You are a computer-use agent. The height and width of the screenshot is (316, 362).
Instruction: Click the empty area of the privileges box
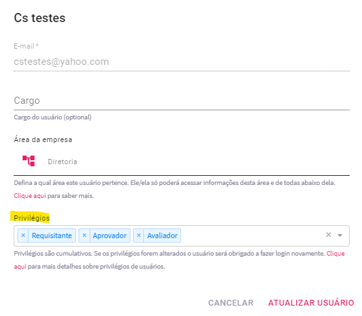(x=252, y=236)
